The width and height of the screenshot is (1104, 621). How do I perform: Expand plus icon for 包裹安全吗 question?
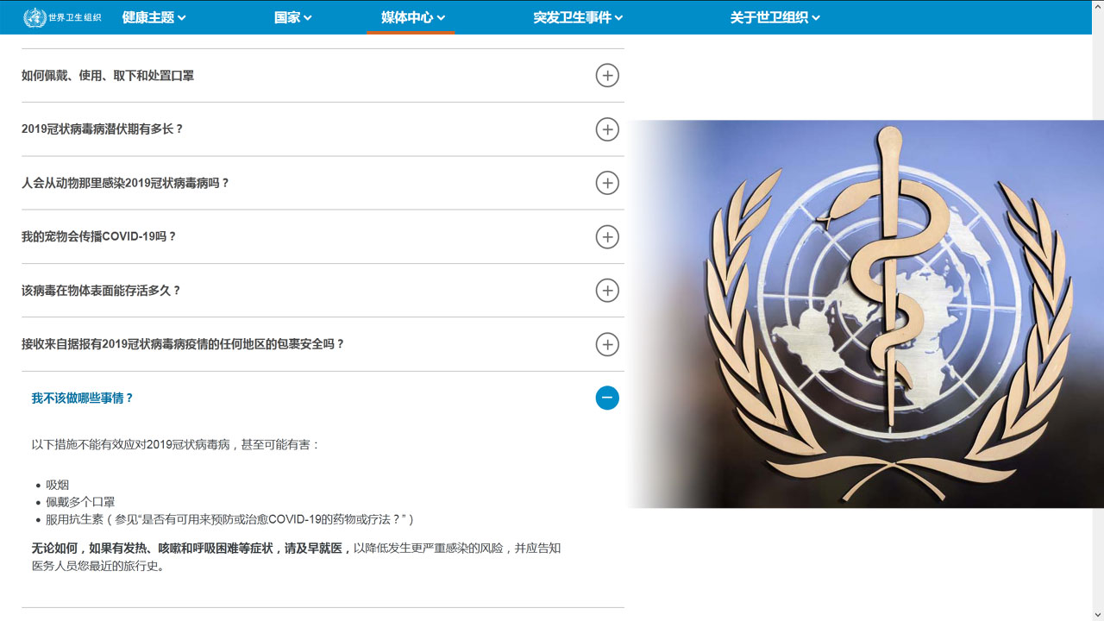click(607, 344)
